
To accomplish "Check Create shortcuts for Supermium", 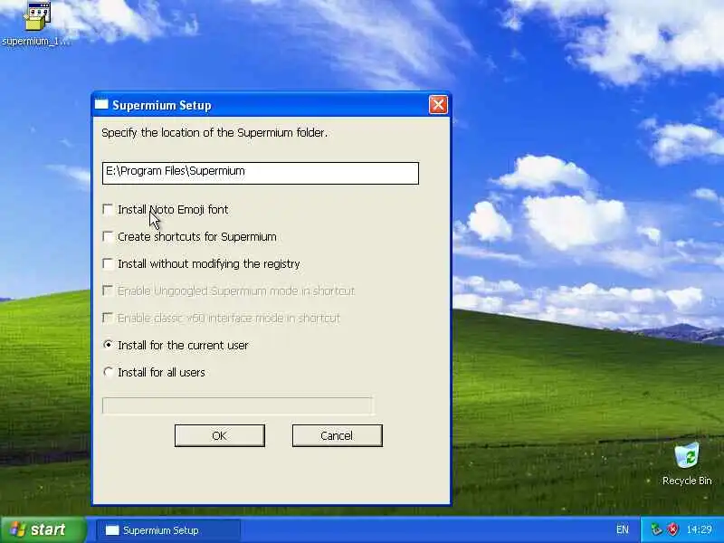I will 108,237.
